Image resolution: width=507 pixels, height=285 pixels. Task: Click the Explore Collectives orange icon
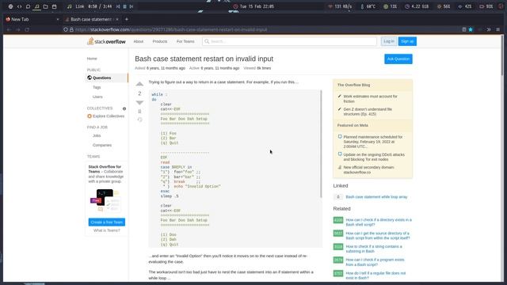click(x=90, y=116)
